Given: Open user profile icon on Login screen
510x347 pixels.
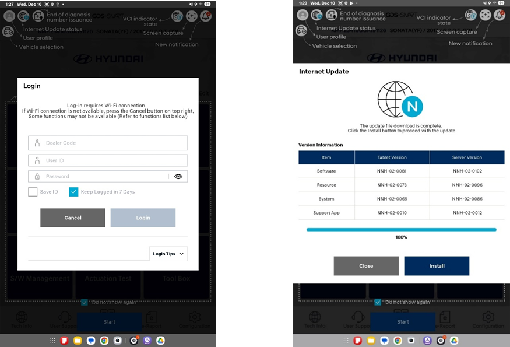Looking at the screenshot, I should pos(9,16).
